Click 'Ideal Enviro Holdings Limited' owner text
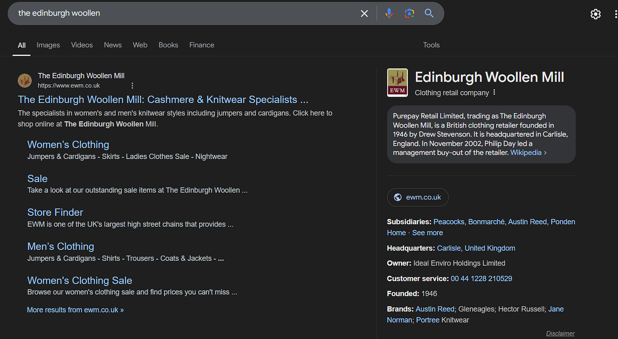 (x=459, y=264)
